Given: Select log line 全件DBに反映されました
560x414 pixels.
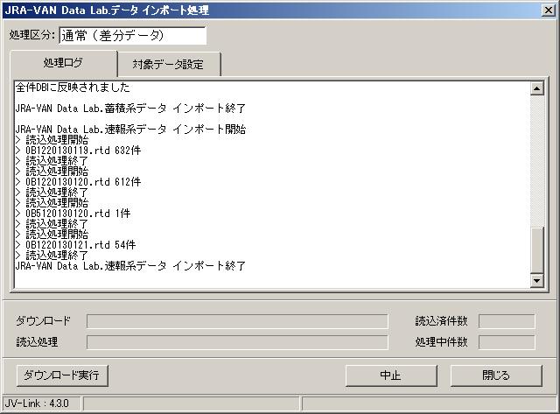Looking at the screenshot, I should click(x=73, y=88).
